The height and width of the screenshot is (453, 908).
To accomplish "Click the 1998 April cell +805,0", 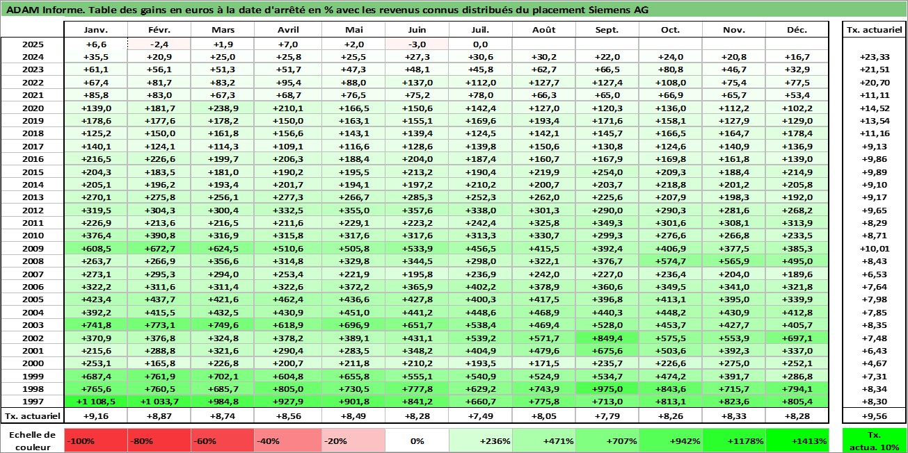I will pyautogui.click(x=287, y=389).
